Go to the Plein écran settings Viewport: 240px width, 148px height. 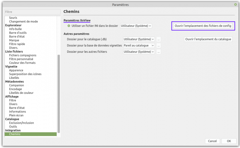(x=16, y=115)
